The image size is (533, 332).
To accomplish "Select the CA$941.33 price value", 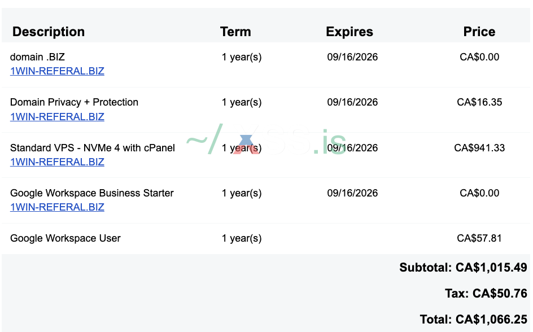I will (479, 148).
